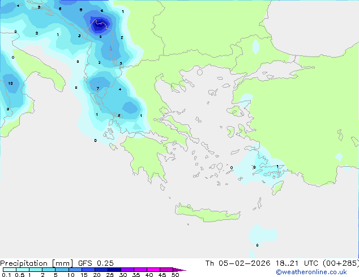The image size is (359, 277).
Task: Click the '30' legend scale label
Action: click(x=123, y=275)
